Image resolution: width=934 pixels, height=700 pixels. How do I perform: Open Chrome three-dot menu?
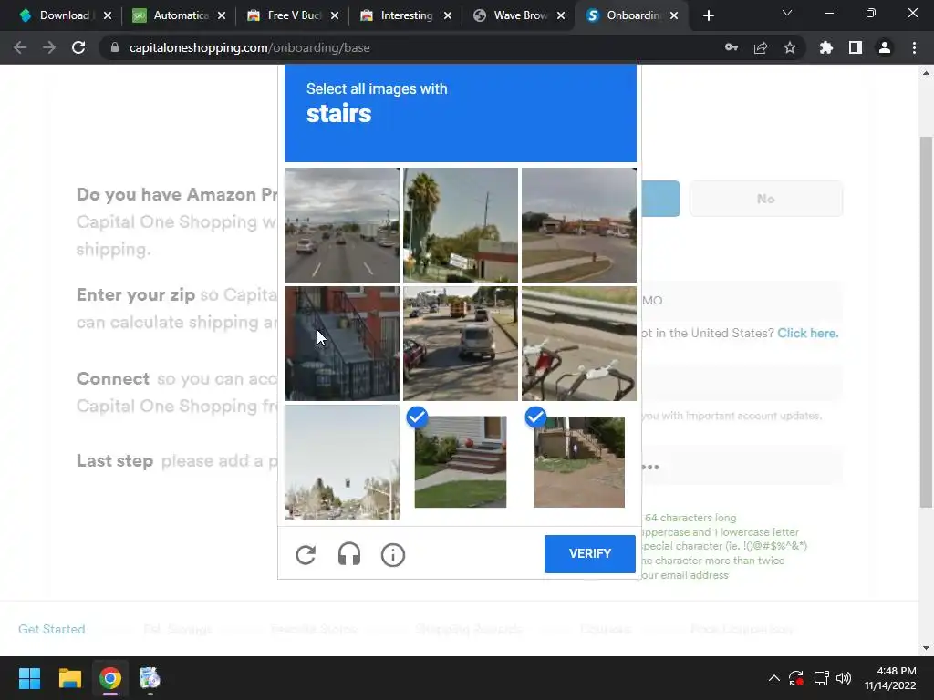[914, 47]
